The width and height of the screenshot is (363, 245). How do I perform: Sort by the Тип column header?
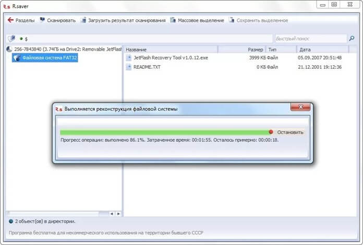[x=281, y=50]
